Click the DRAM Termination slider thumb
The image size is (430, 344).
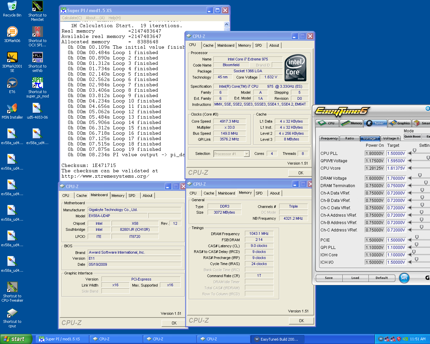pyautogui.click(x=426, y=183)
